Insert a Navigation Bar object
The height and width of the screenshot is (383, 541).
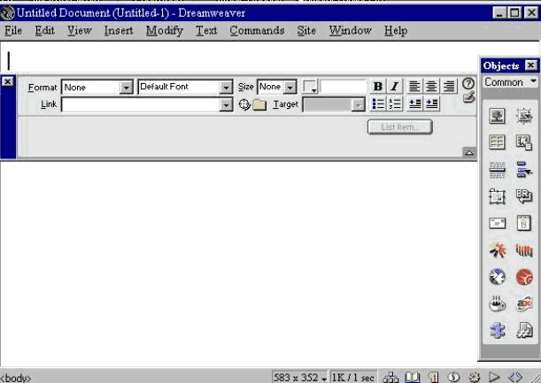point(524,170)
